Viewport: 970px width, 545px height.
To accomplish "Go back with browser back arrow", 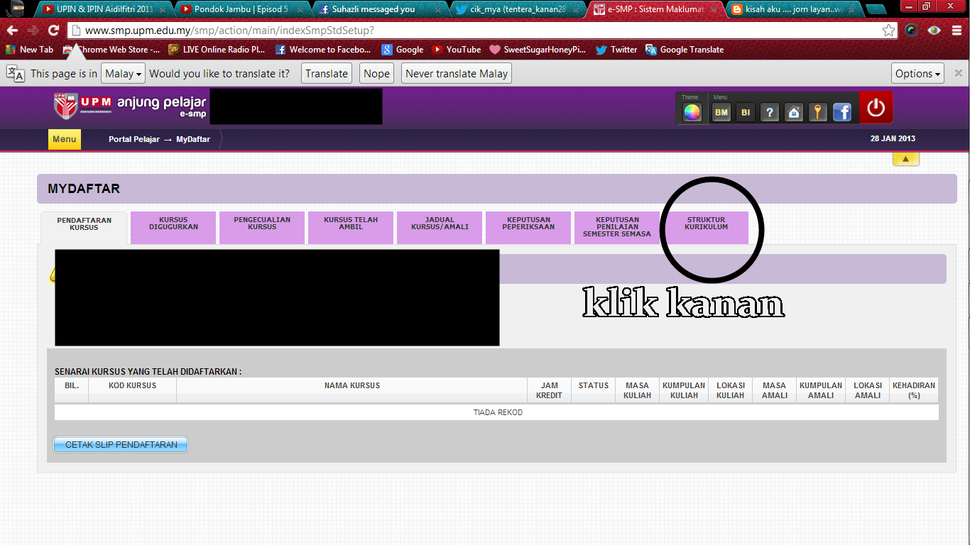I will [x=12, y=31].
